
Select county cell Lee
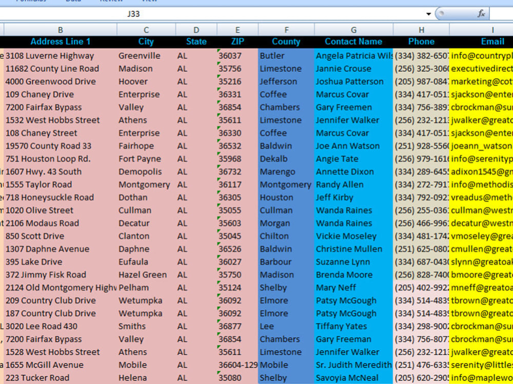(286, 326)
